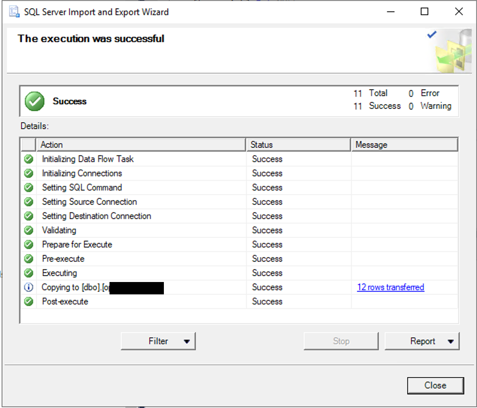
Task: Click the Status column header
Action: (x=298, y=144)
